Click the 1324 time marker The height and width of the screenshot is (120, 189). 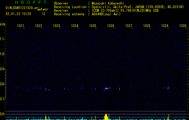coord(75,26)
